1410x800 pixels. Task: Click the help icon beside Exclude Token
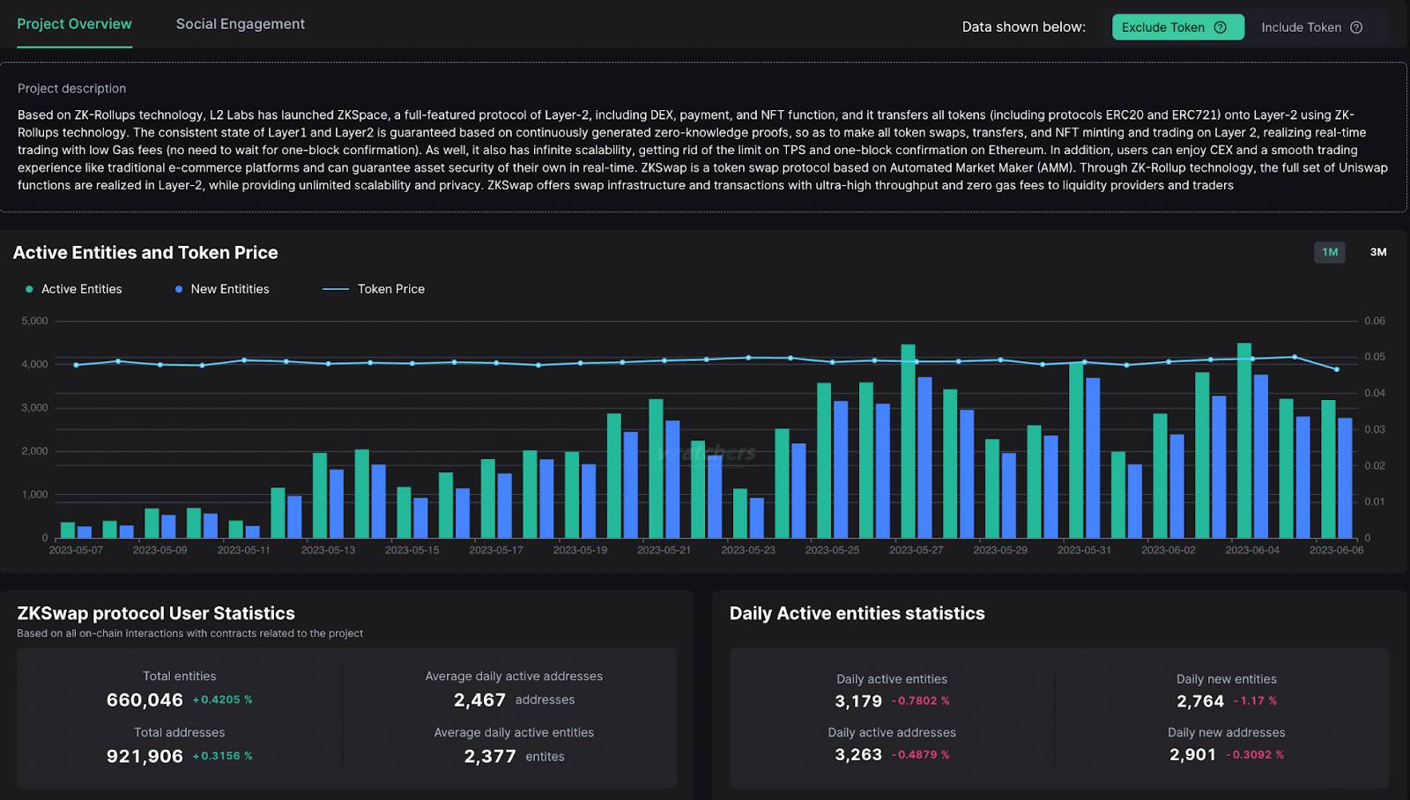point(1221,27)
